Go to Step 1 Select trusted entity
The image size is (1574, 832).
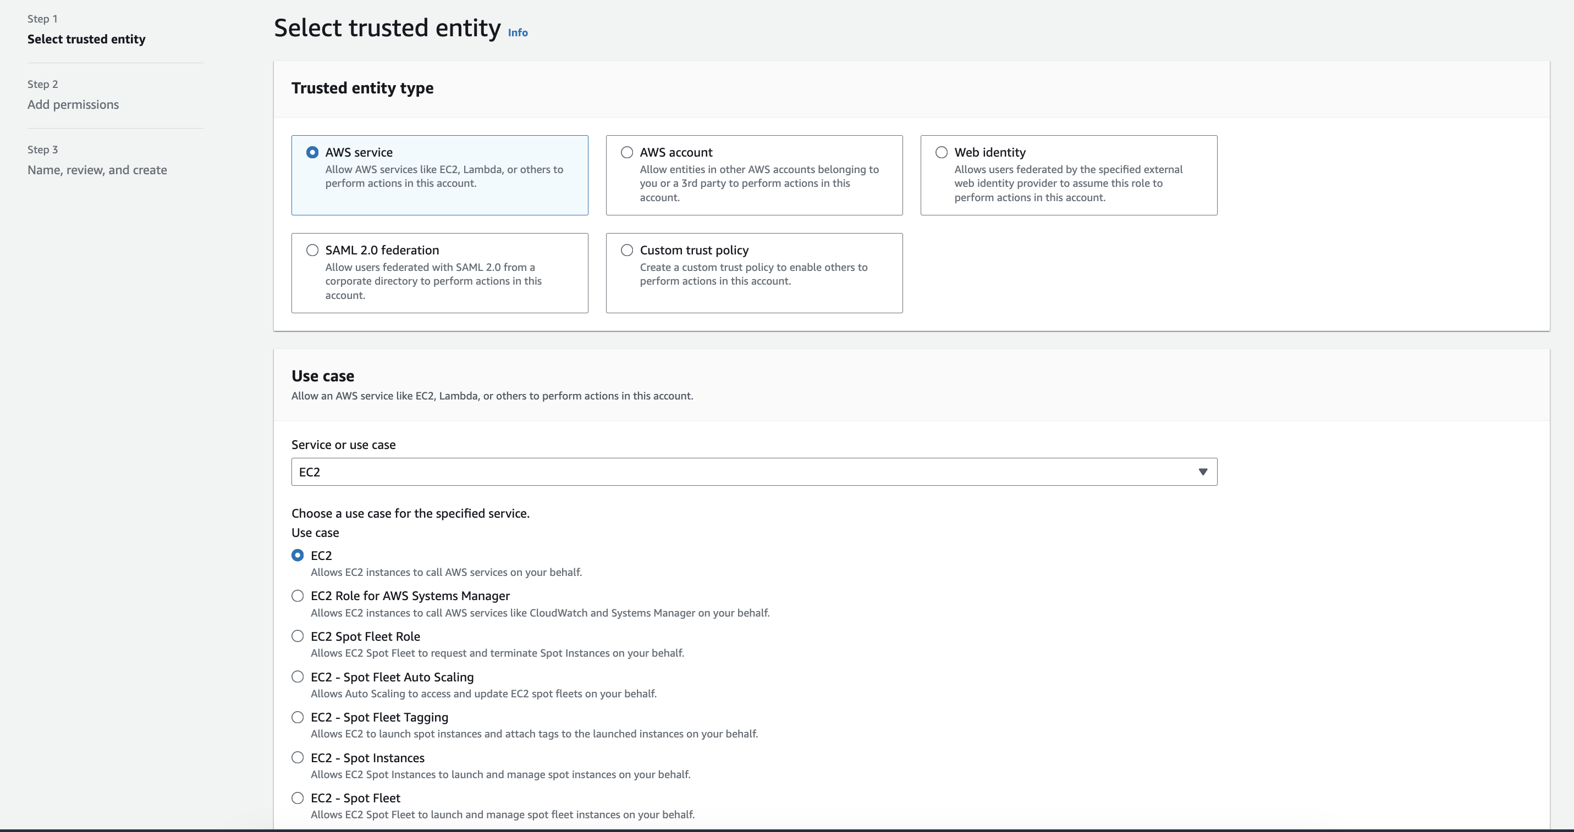click(x=86, y=39)
